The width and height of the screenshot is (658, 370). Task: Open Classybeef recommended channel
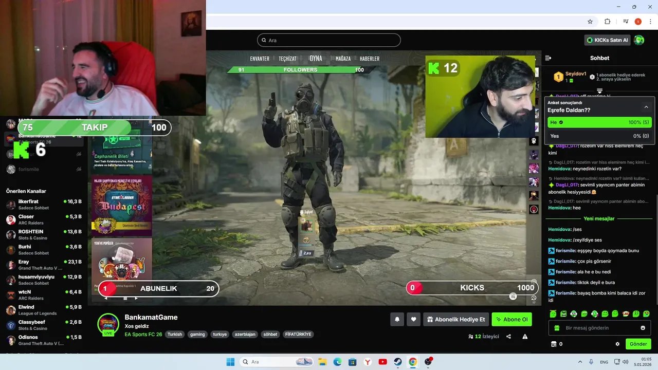44,325
